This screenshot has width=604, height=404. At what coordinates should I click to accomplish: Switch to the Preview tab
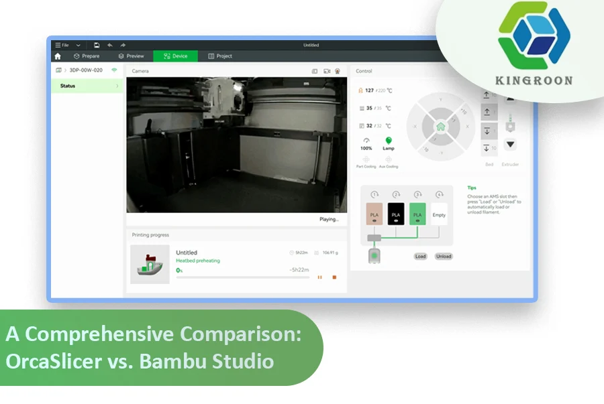[x=132, y=56]
